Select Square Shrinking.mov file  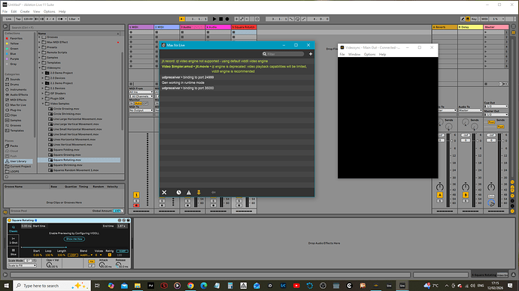pos(68,165)
